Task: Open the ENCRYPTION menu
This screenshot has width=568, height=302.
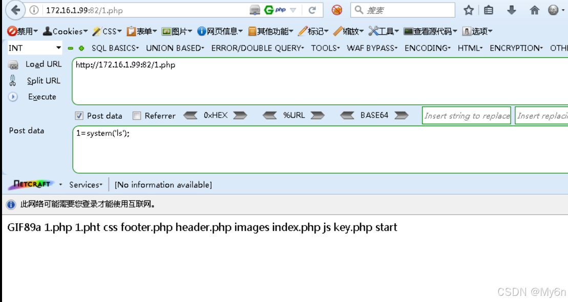Action: 516,48
